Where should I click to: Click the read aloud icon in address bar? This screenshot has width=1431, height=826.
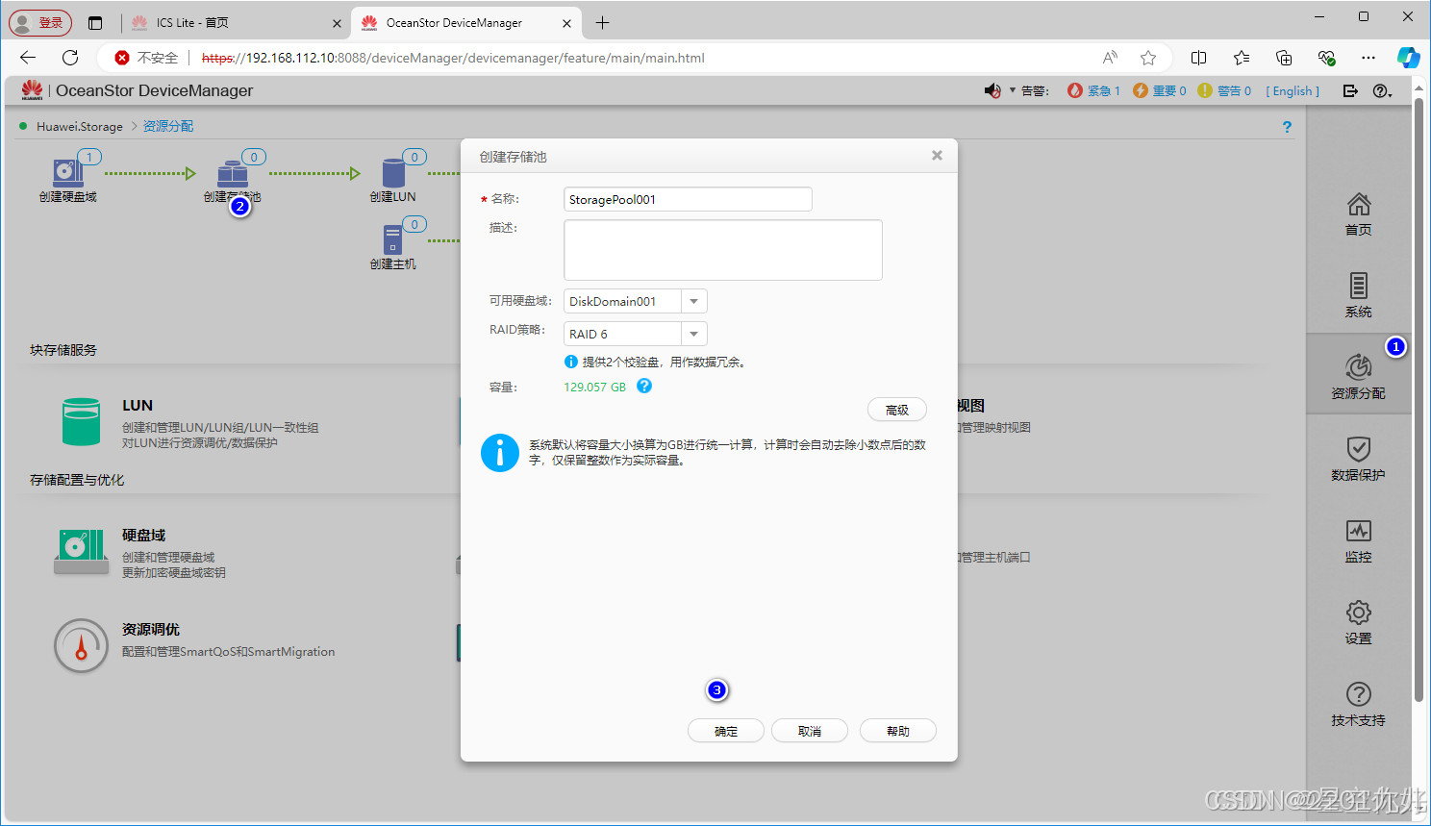click(x=1110, y=58)
